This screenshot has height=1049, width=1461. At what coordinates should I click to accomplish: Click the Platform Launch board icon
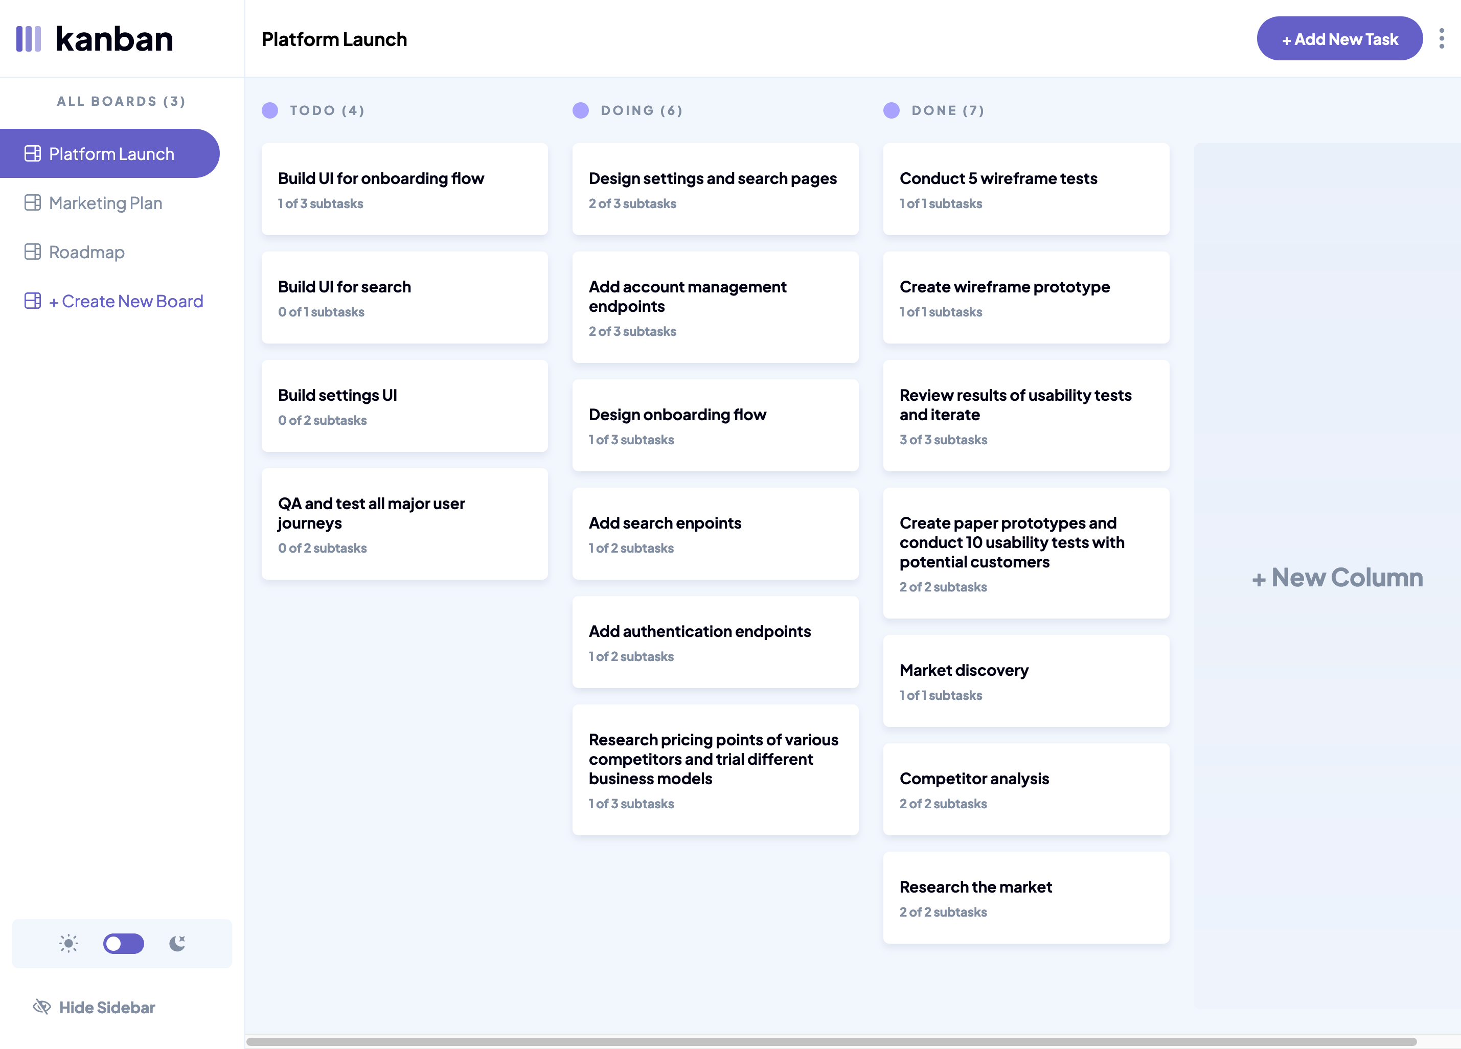33,153
